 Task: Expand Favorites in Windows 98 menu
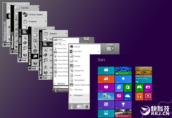pos(27,8)
